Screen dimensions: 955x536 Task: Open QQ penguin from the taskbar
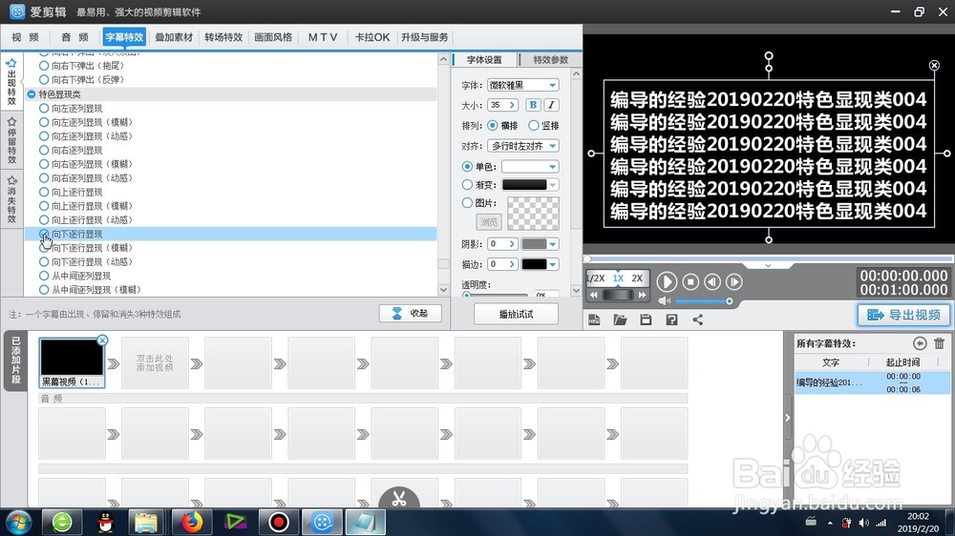[105, 522]
